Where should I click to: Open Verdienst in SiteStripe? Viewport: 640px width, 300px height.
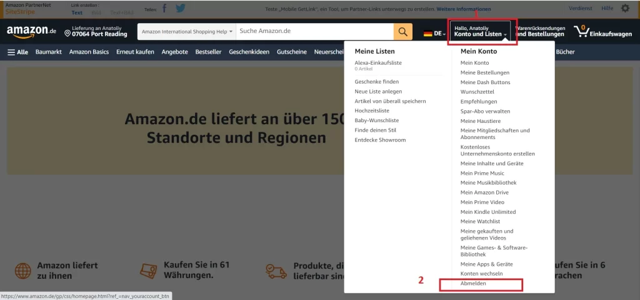click(x=581, y=8)
